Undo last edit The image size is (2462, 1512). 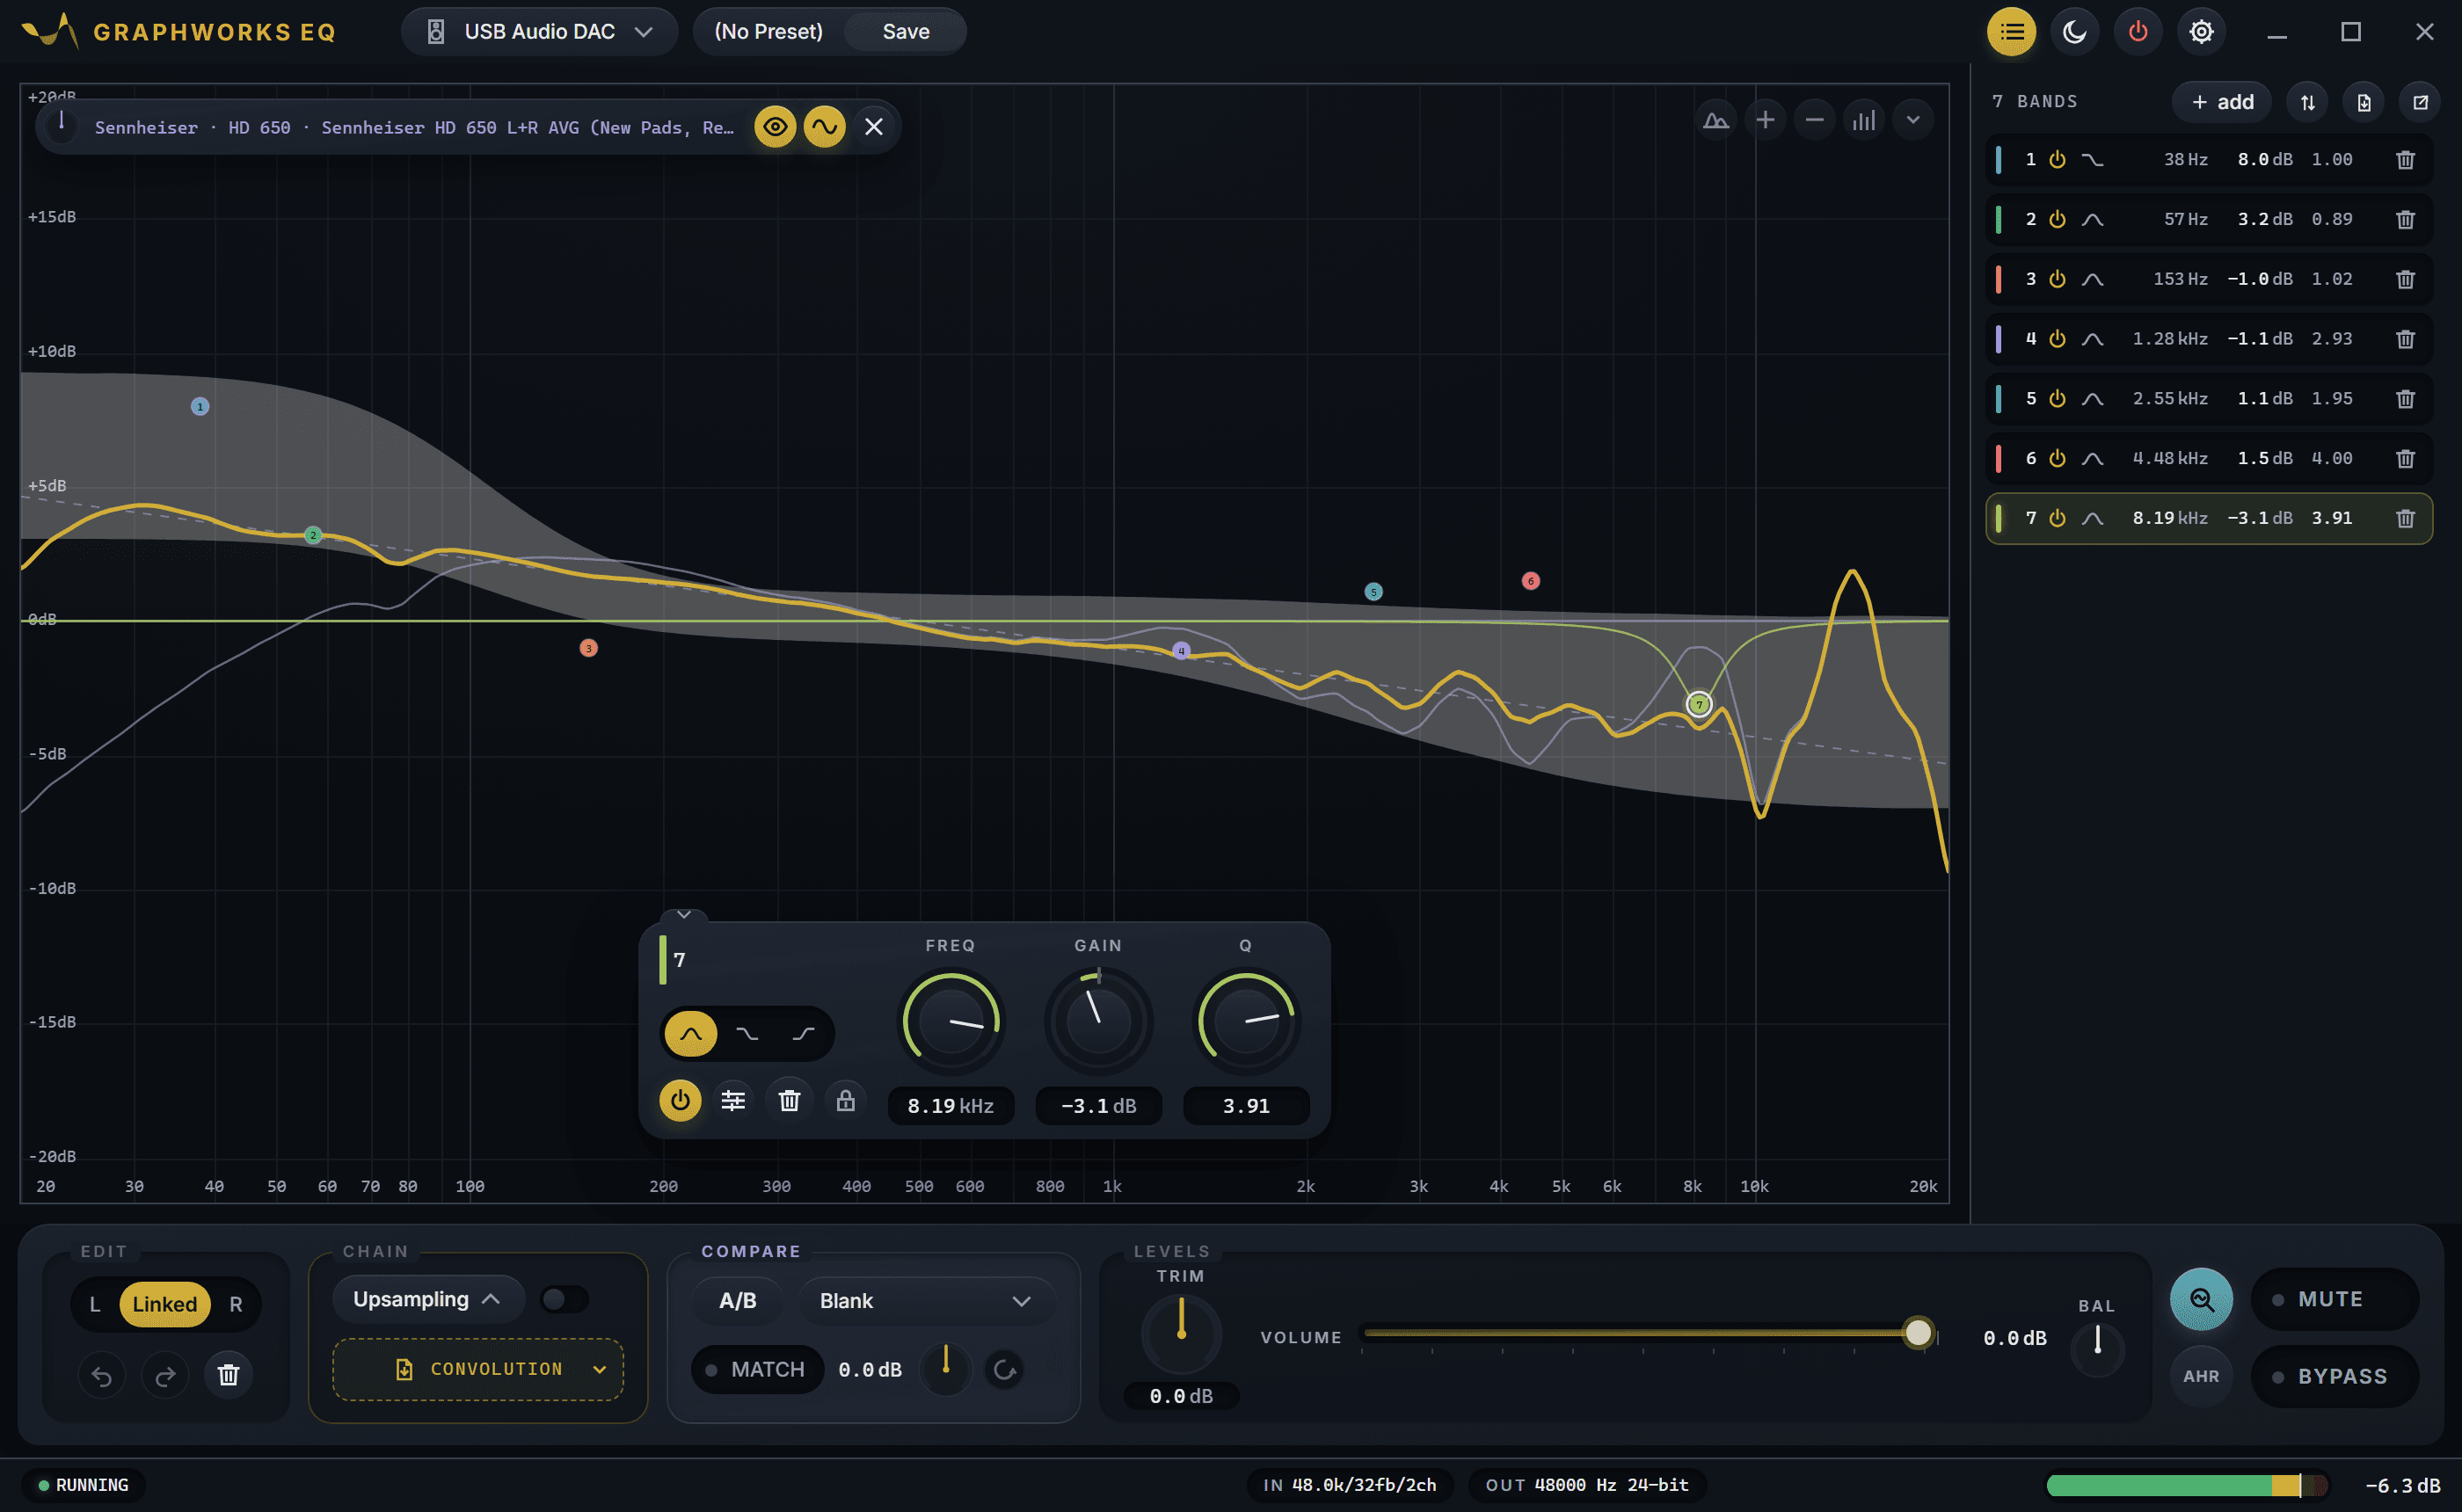click(x=102, y=1375)
